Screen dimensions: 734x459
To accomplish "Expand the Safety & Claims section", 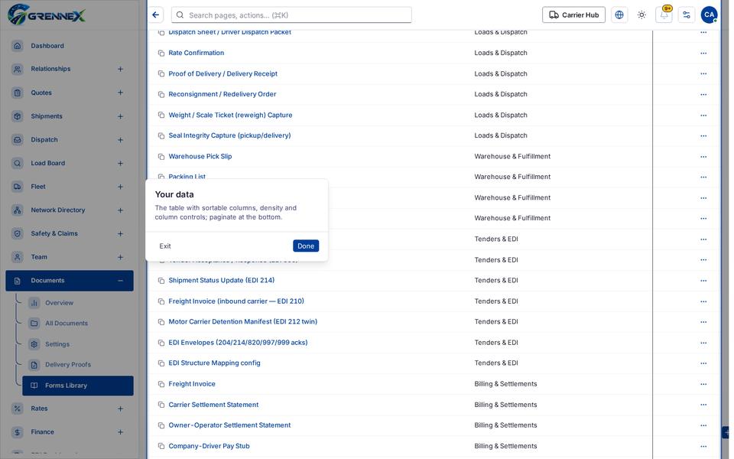I will pos(120,234).
